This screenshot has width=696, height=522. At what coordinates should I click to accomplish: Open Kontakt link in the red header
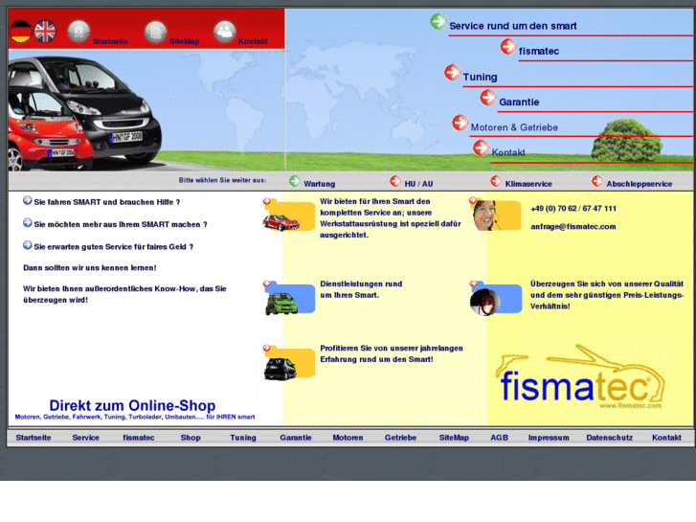pyautogui.click(x=253, y=41)
